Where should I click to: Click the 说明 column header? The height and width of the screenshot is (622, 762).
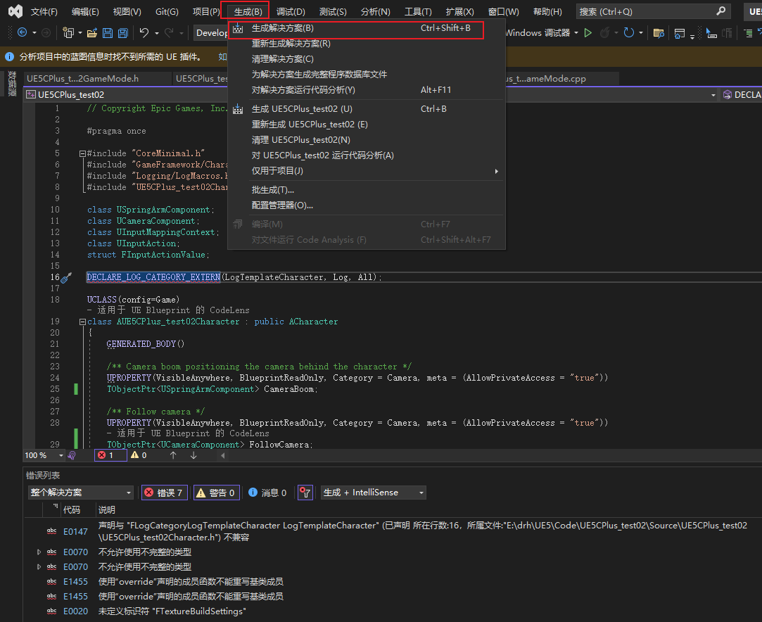tap(106, 509)
